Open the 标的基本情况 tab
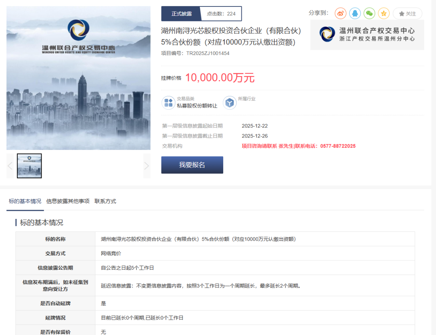The height and width of the screenshot is (335, 436). tap(25, 201)
